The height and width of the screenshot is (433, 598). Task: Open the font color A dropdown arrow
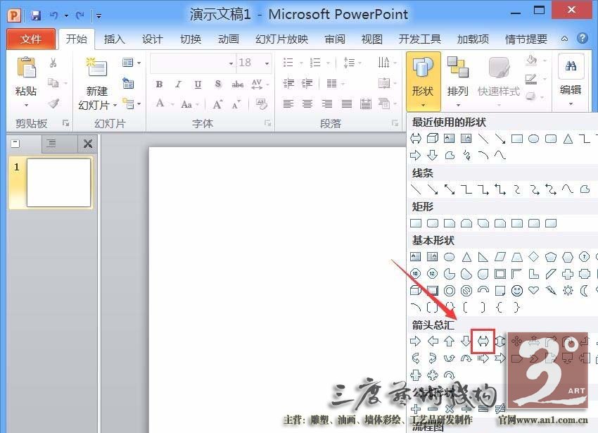(172, 104)
